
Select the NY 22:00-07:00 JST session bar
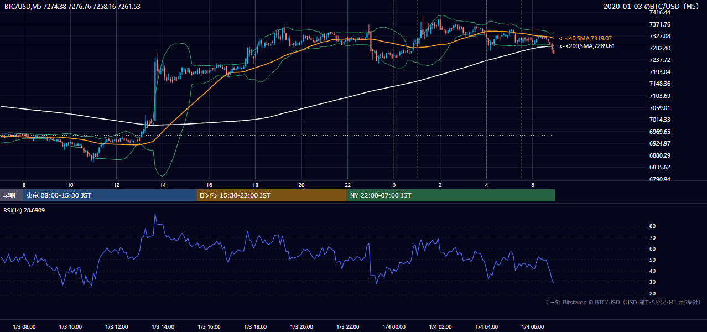click(450, 195)
